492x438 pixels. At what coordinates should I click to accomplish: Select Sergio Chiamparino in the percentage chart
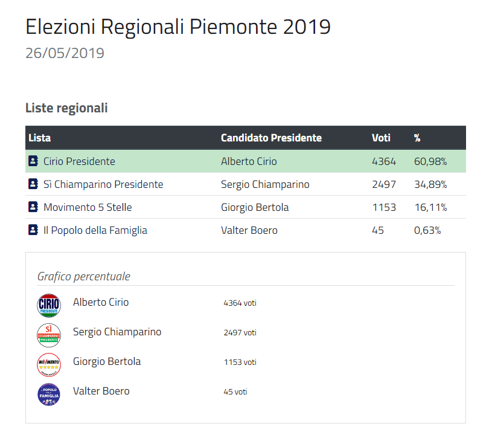tap(117, 332)
